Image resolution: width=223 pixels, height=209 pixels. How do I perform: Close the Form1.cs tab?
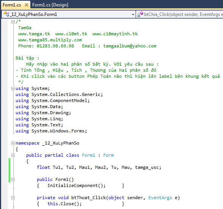click(x=27, y=5)
